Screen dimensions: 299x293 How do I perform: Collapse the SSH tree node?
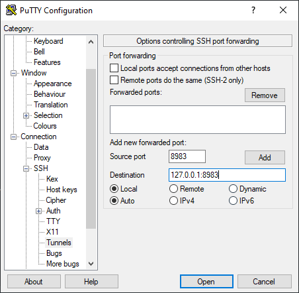[x=26, y=168]
